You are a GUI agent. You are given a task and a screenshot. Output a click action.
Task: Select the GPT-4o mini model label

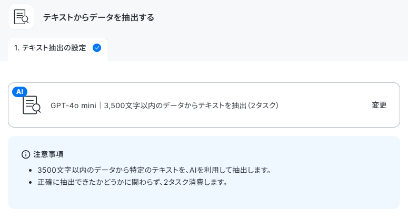(73, 106)
